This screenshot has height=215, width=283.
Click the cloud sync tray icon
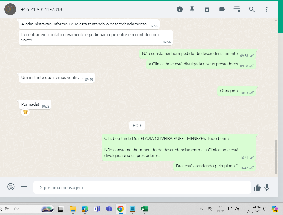point(210,209)
